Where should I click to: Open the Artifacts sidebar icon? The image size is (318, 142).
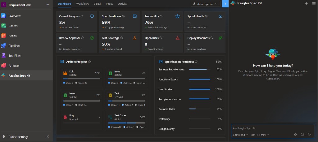coord(3,66)
